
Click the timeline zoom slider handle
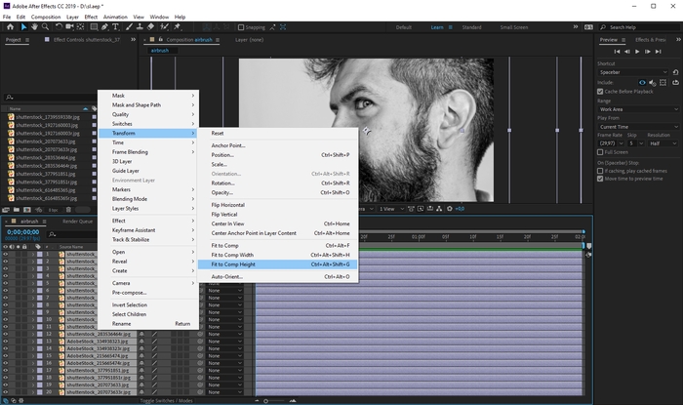click(265, 401)
